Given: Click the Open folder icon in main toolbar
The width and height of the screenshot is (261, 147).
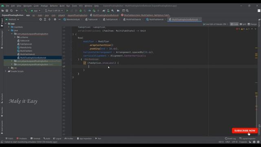Looking at the screenshot, I should tap(2, 11).
